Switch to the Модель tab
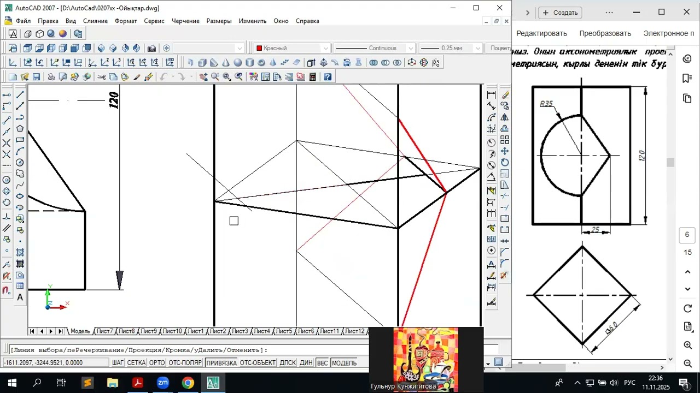 click(x=80, y=331)
